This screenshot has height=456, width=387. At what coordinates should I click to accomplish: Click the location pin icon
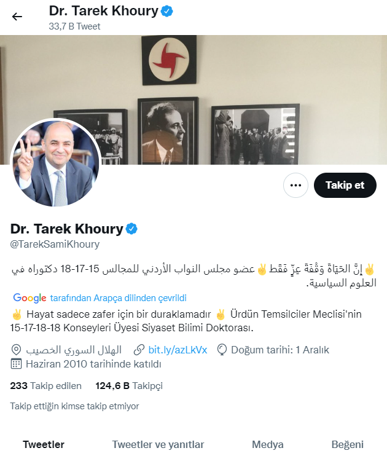pos(16,350)
